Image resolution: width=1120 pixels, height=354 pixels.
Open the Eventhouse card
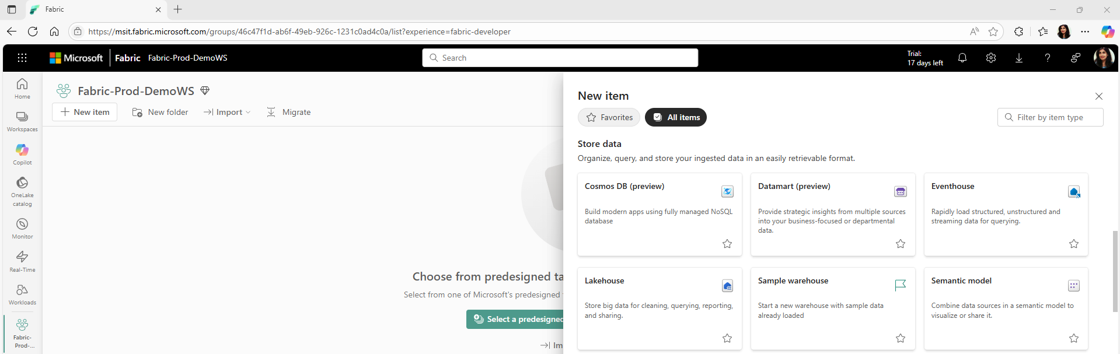(x=1006, y=215)
